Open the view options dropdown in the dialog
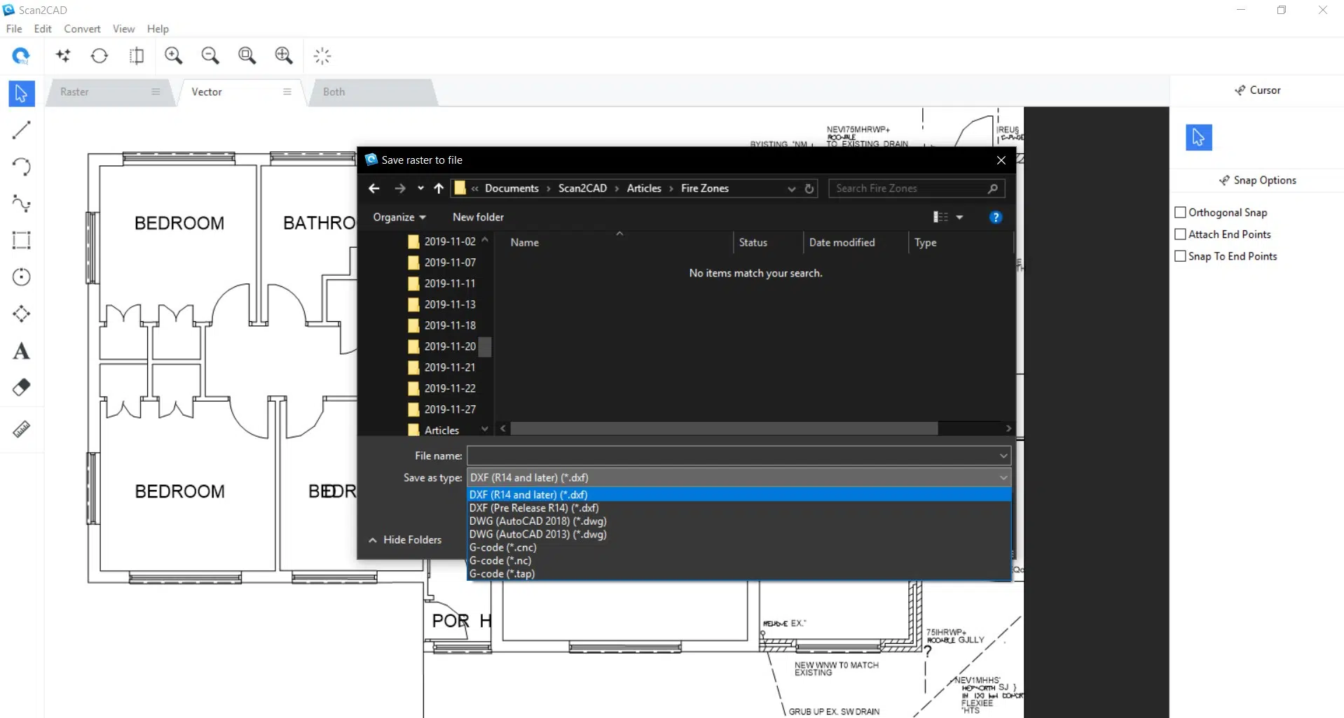The height and width of the screenshot is (718, 1344). click(959, 217)
